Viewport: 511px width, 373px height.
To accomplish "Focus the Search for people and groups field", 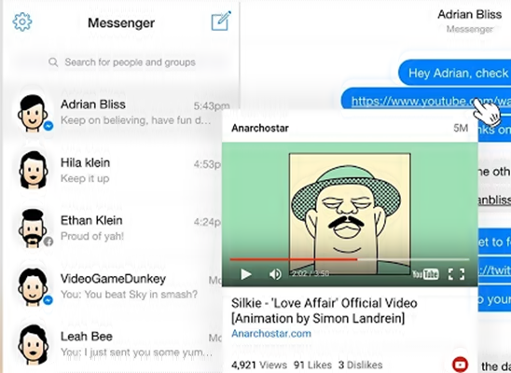I will (x=122, y=62).
